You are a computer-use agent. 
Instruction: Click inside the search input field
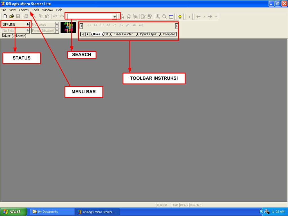(90, 17)
